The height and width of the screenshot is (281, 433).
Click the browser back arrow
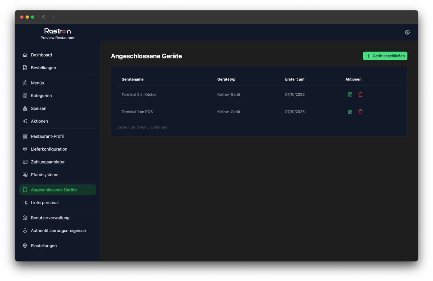(43, 17)
